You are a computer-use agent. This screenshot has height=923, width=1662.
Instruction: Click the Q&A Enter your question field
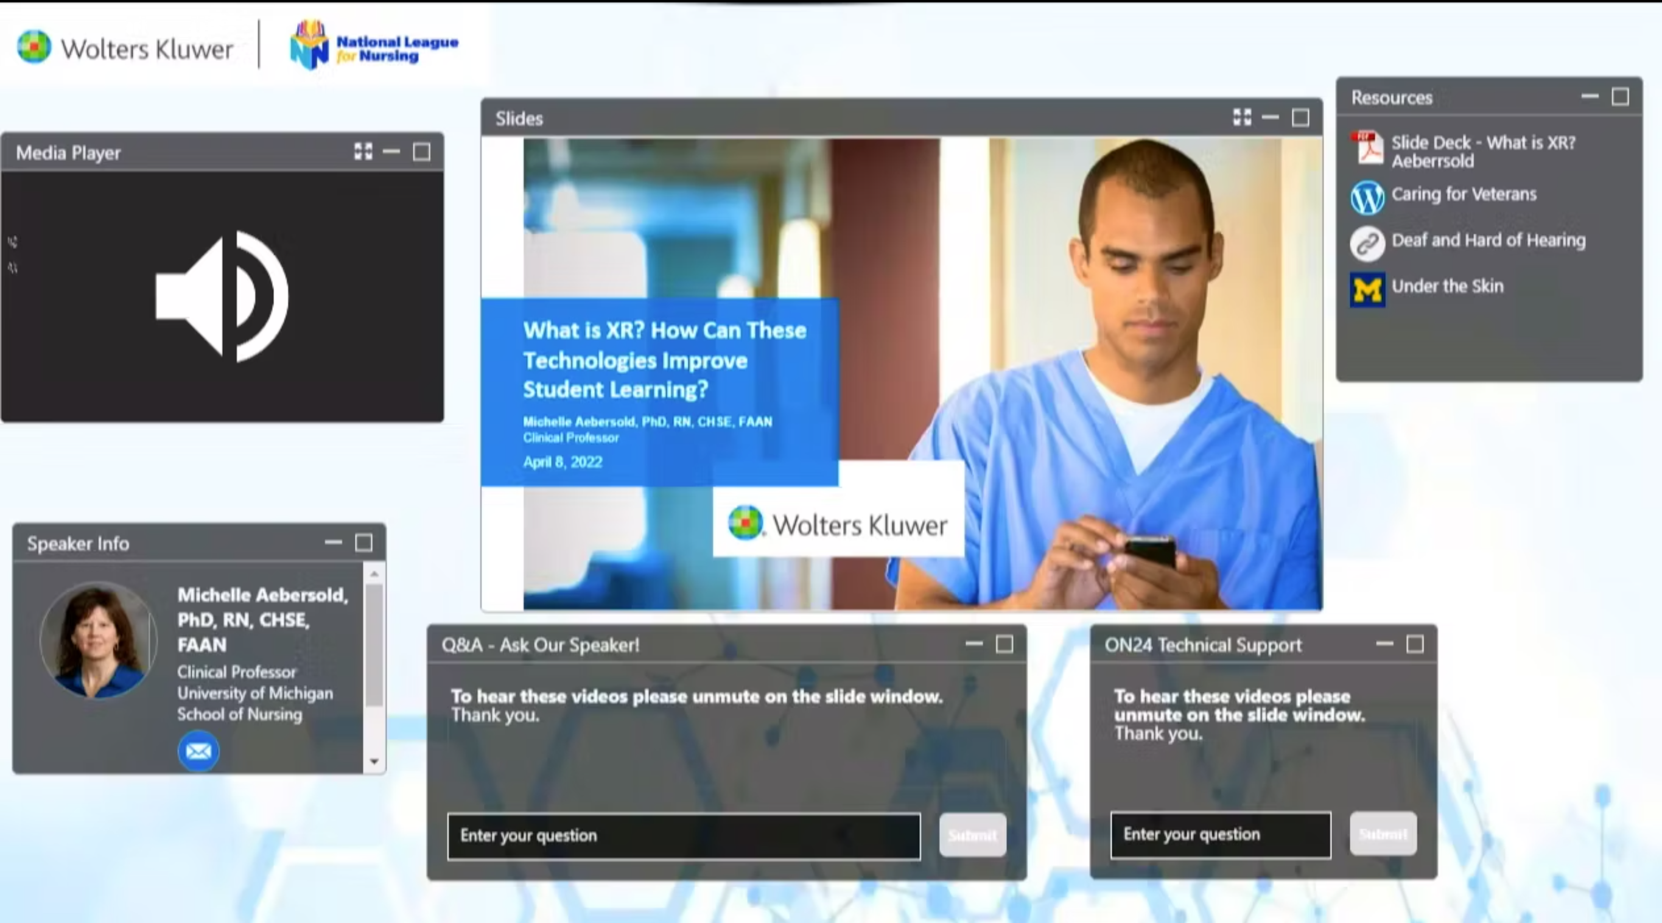(683, 836)
